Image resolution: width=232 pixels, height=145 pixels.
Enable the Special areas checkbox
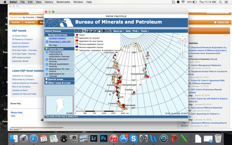[x=46, y=79]
